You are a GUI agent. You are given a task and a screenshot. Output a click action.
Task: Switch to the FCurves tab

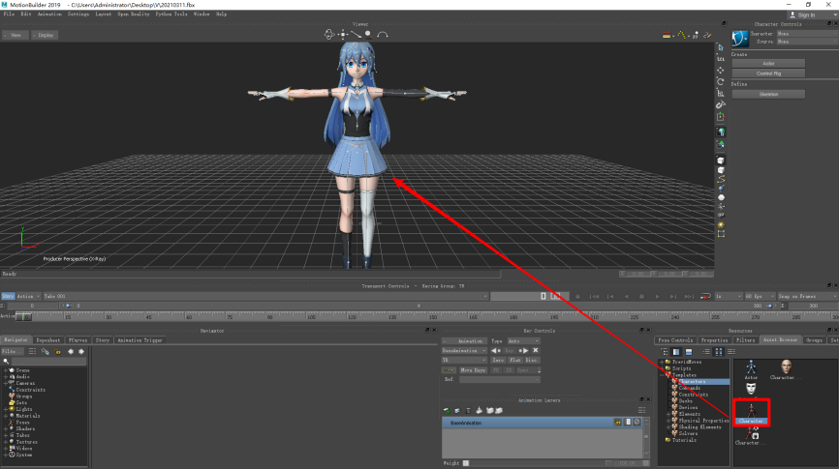click(76, 340)
